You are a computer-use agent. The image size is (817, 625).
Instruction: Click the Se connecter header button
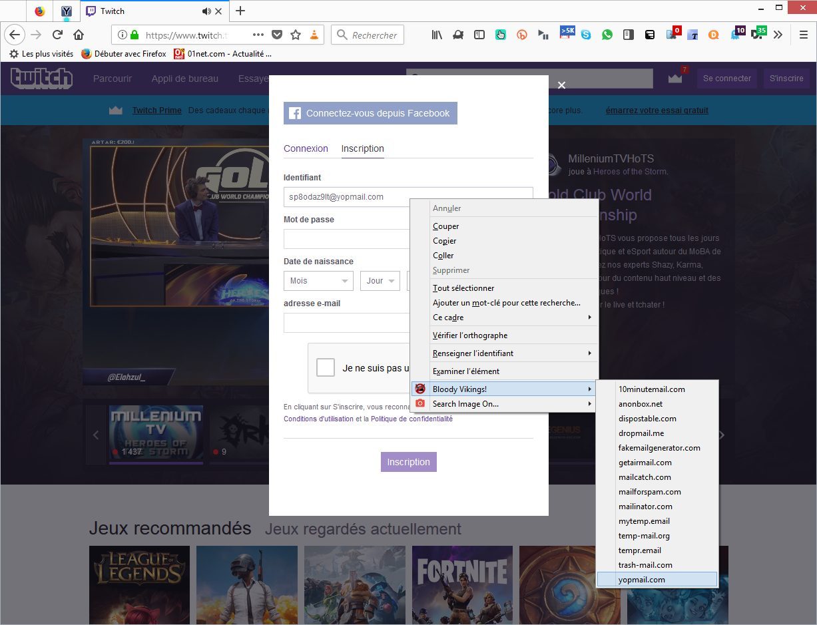coord(727,78)
